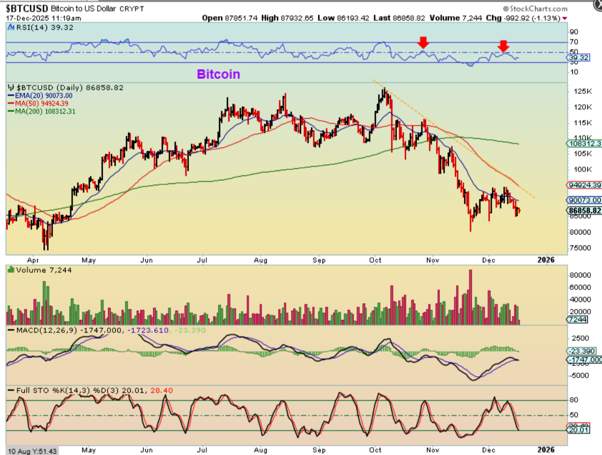Click the candlestick icon before $BTCUSD (Daily)

click(x=11, y=88)
